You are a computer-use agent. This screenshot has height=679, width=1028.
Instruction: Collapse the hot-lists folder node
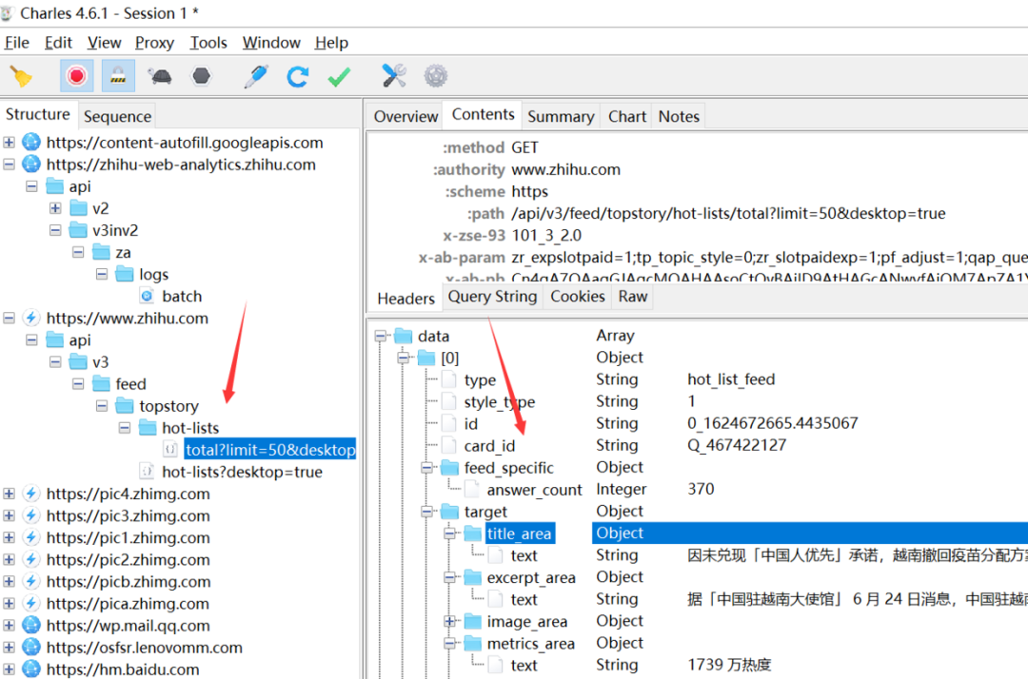[125, 428]
